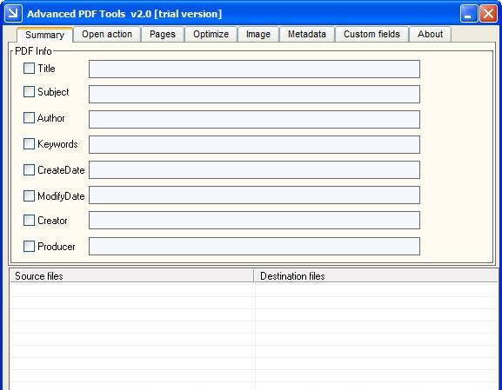
Task: Minimize the Advanced PDF Tools window
Action: click(469, 13)
